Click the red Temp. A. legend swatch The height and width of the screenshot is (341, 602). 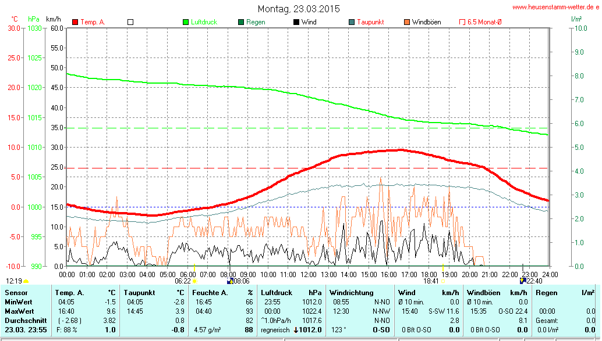point(75,22)
